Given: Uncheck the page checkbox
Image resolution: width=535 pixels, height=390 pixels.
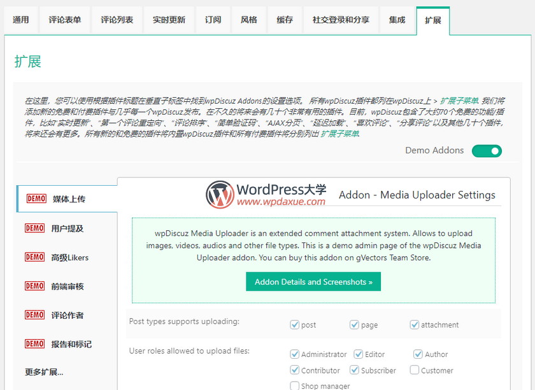Looking at the screenshot, I should pyautogui.click(x=354, y=324).
